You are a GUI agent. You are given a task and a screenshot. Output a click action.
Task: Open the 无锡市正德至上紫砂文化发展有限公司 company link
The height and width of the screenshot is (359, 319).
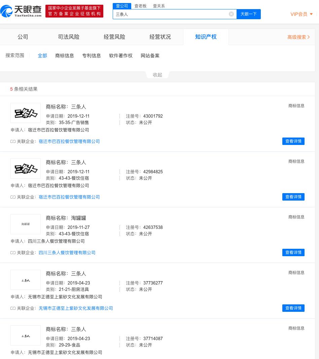[76, 308]
